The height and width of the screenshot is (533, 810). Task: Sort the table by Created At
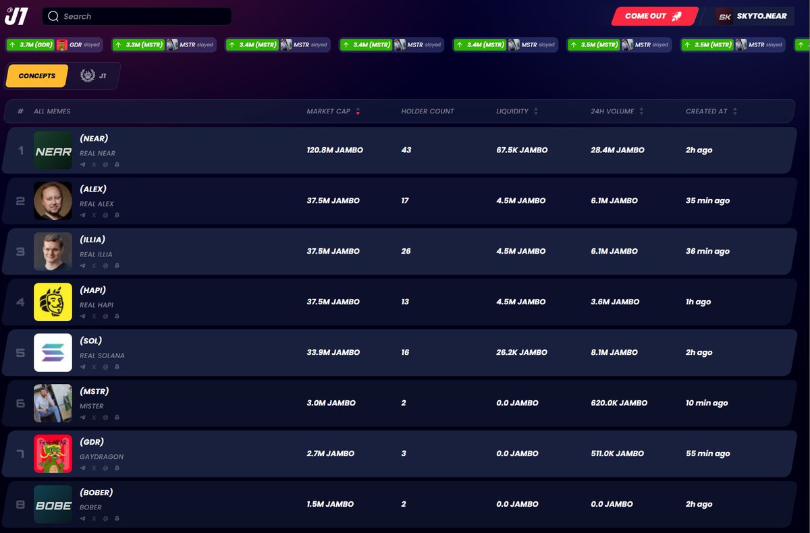click(x=711, y=111)
